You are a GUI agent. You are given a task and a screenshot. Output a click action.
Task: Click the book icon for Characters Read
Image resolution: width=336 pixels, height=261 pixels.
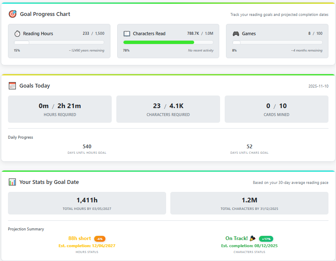coord(127,34)
